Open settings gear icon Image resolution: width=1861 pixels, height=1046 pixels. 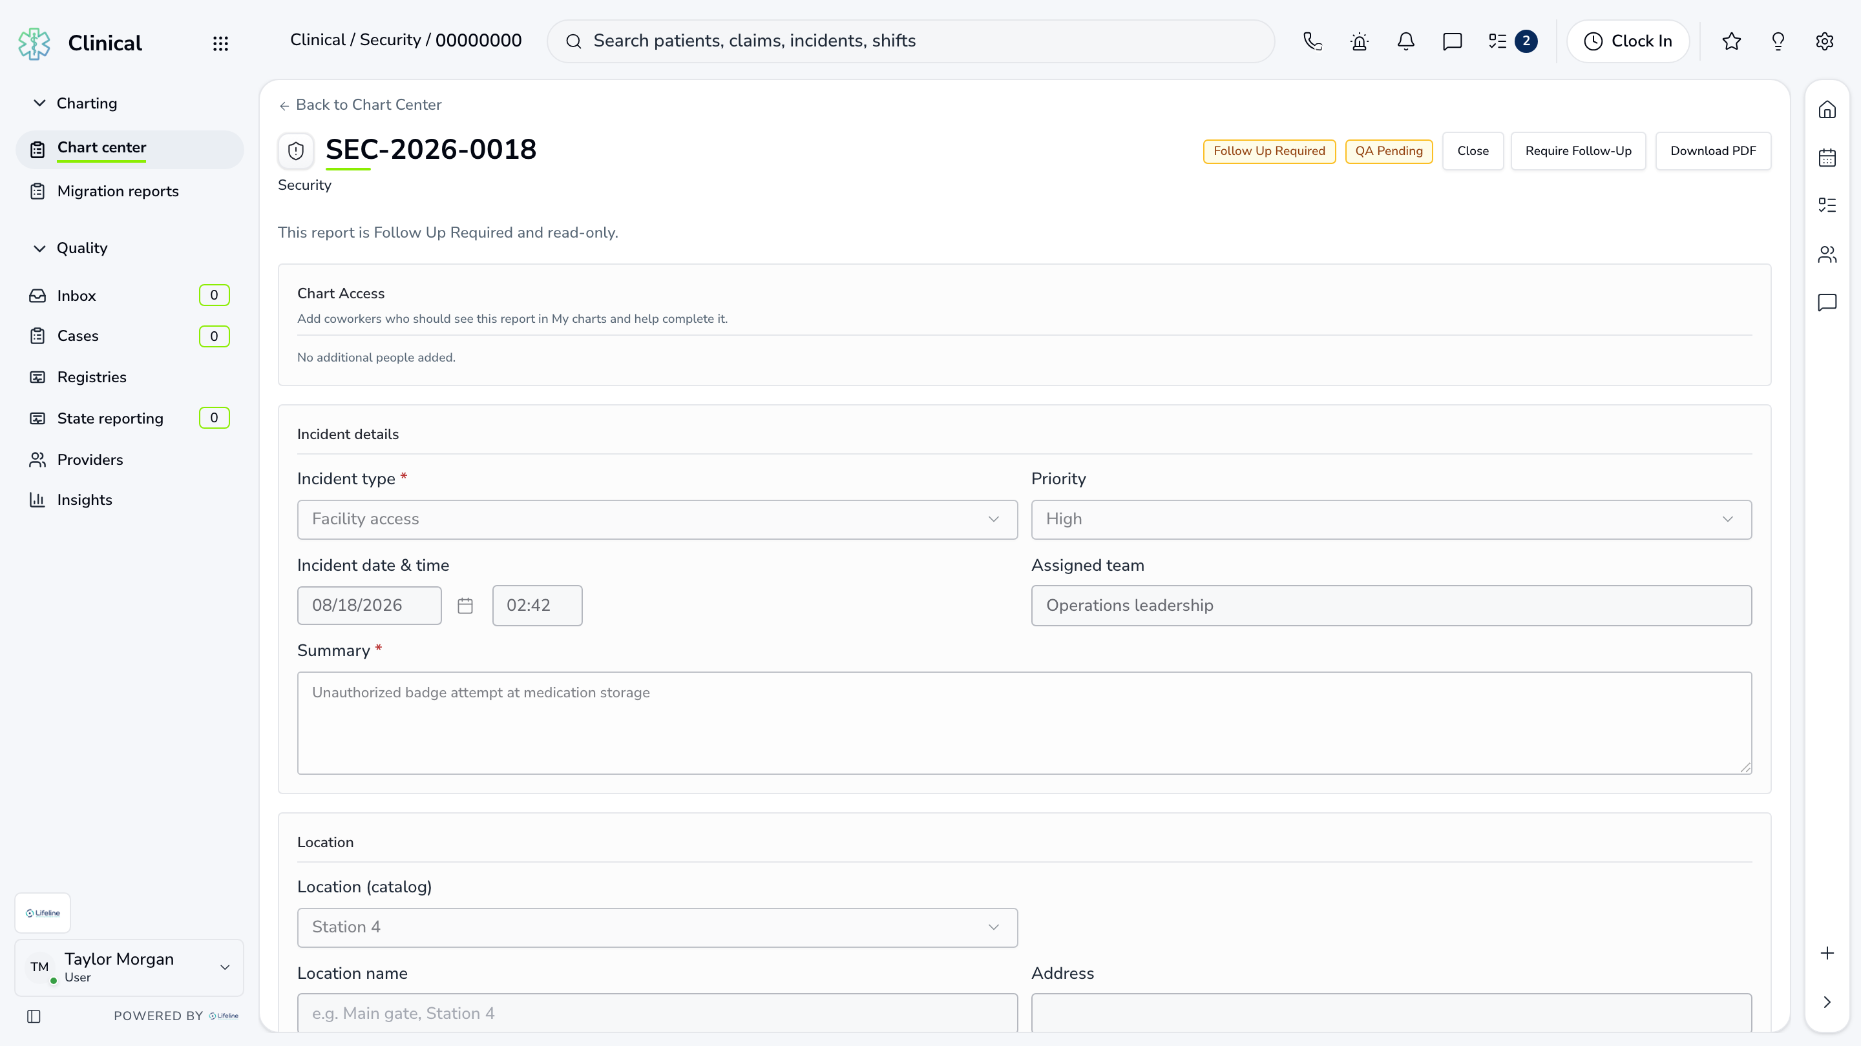(1825, 41)
